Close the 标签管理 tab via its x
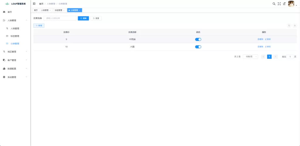The width and height of the screenshot is (300, 146). coord(64,10)
